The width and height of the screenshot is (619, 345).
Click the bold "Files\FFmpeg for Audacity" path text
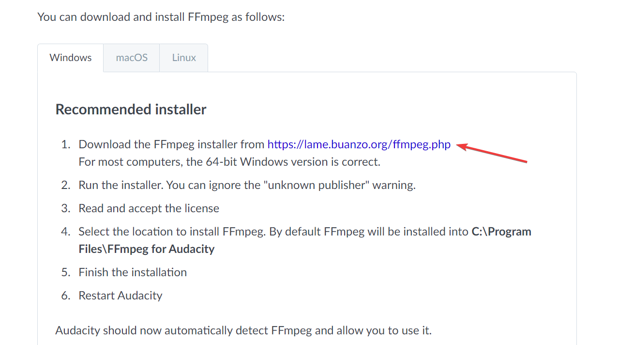[x=147, y=249]
